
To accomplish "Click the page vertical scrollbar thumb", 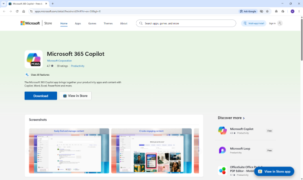I will pyautogui.click(x=301, y=40).
